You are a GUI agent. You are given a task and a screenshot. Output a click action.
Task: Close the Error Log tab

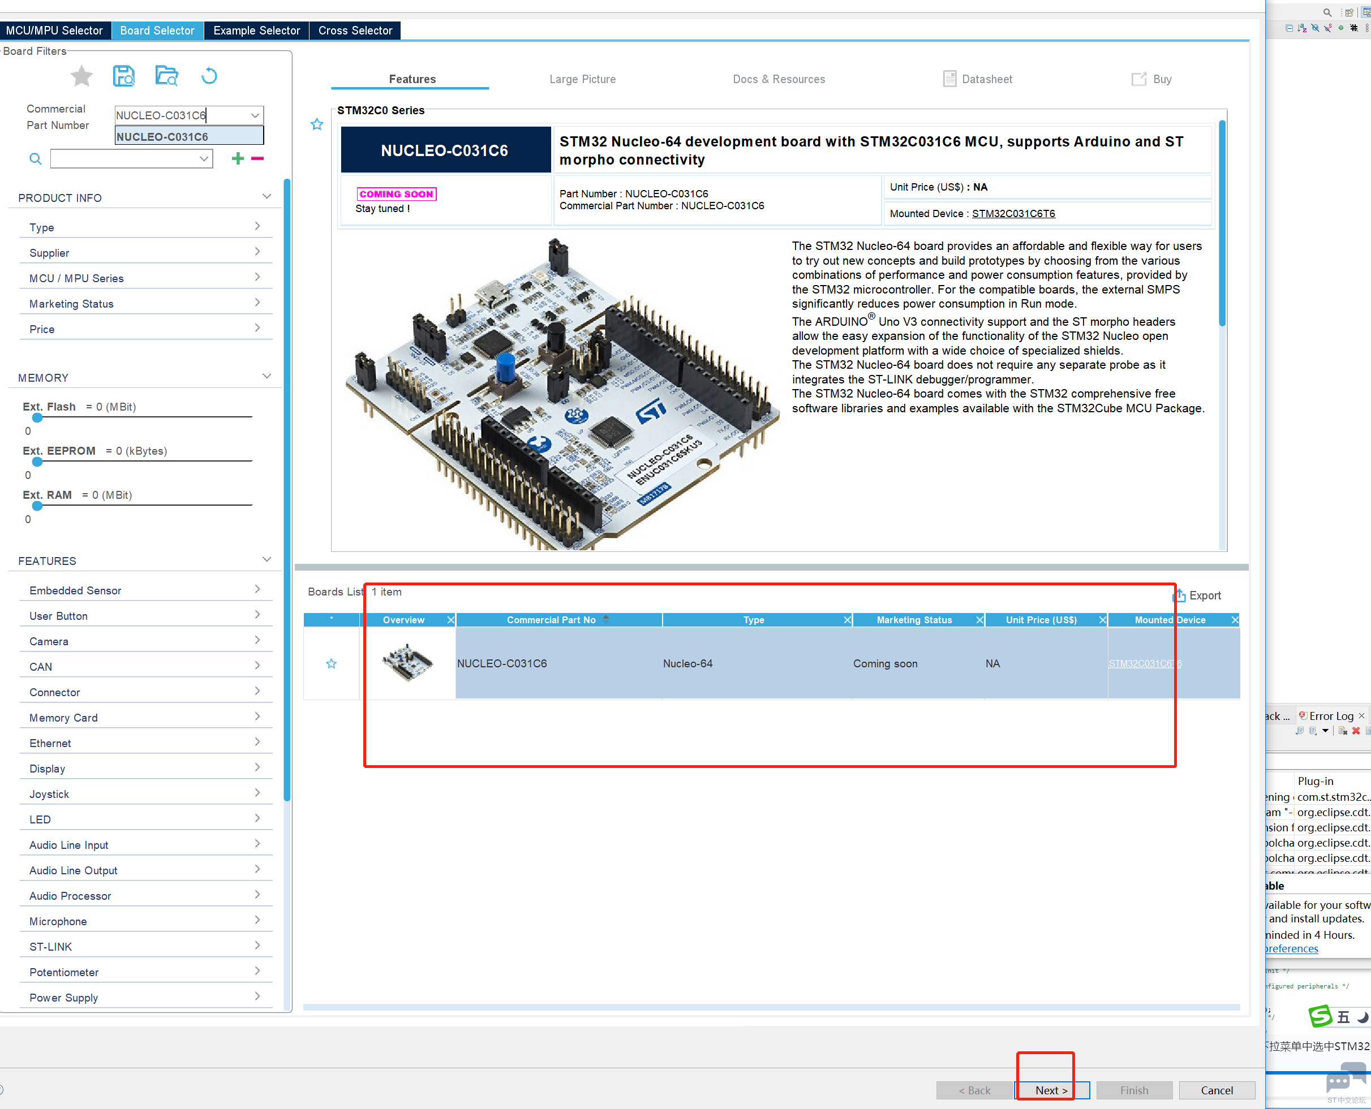1361,715
